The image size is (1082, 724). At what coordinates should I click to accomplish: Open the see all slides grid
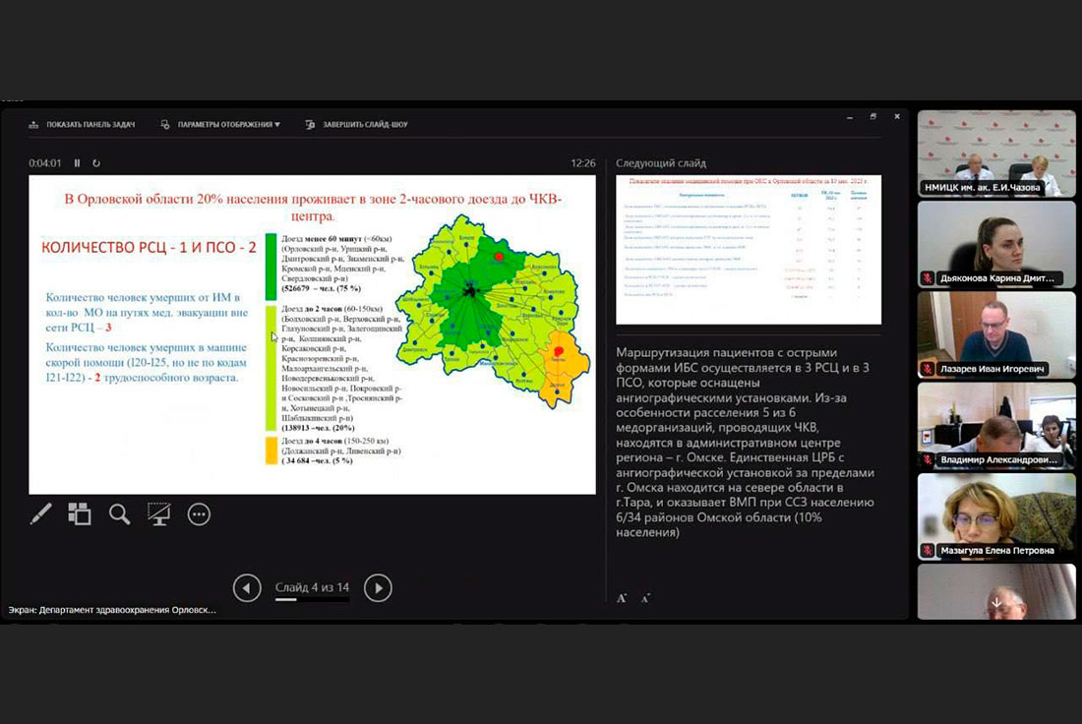click(x=80, y=514)
